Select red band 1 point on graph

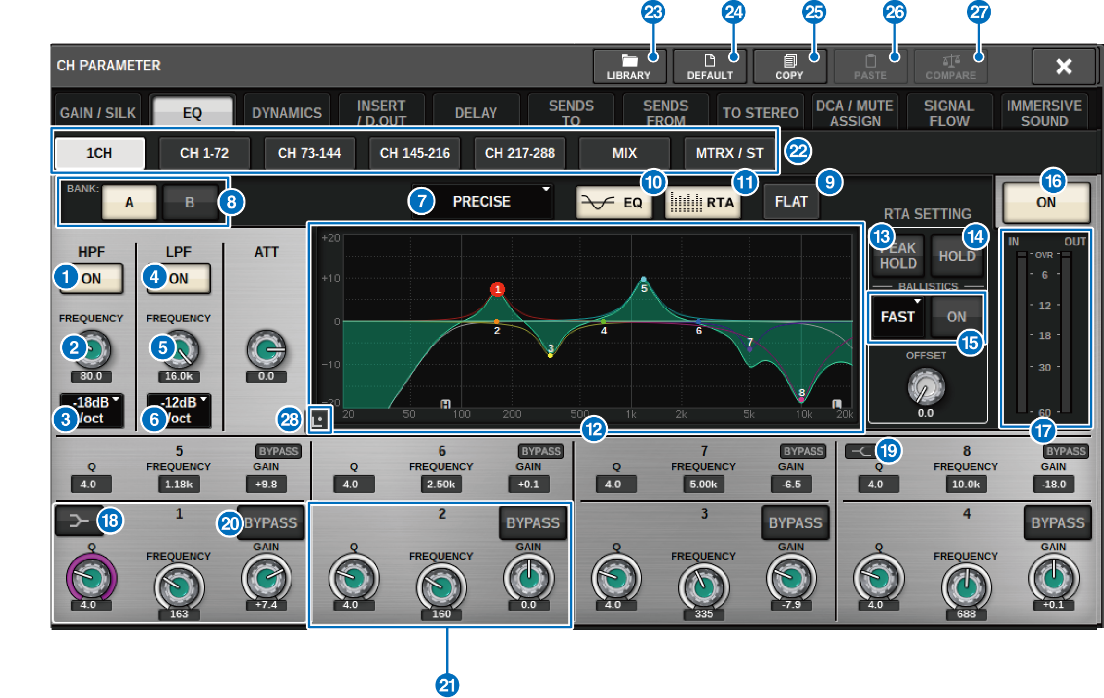[497, 289]
